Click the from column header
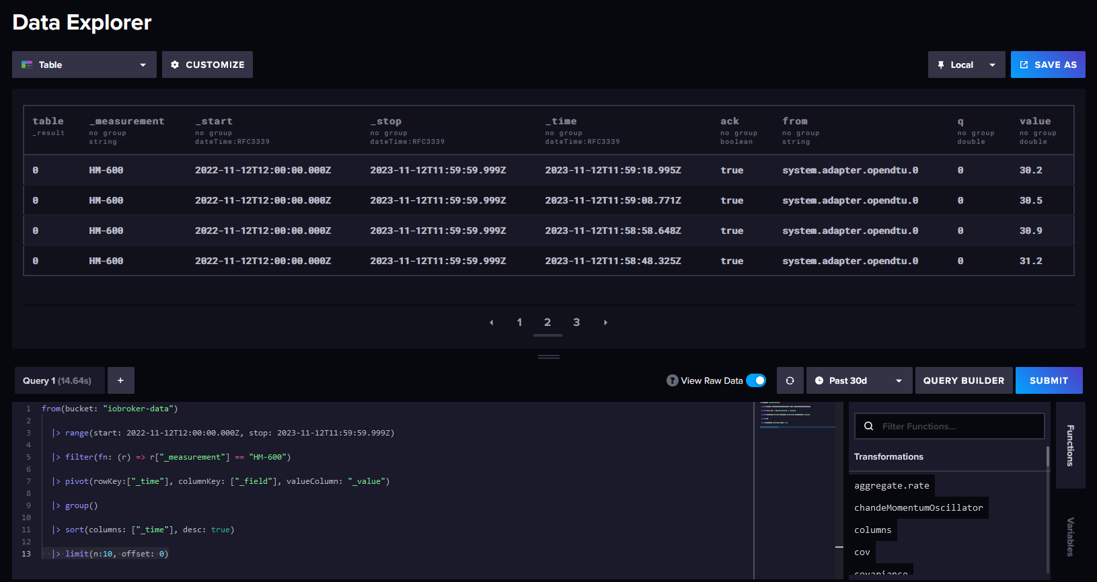The height and width of the screenshot is (582, 1097). point(795,121)
